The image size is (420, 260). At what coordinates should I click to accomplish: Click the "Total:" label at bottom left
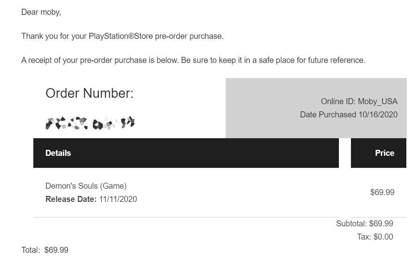pyautogui.click(x=31, y=250)
